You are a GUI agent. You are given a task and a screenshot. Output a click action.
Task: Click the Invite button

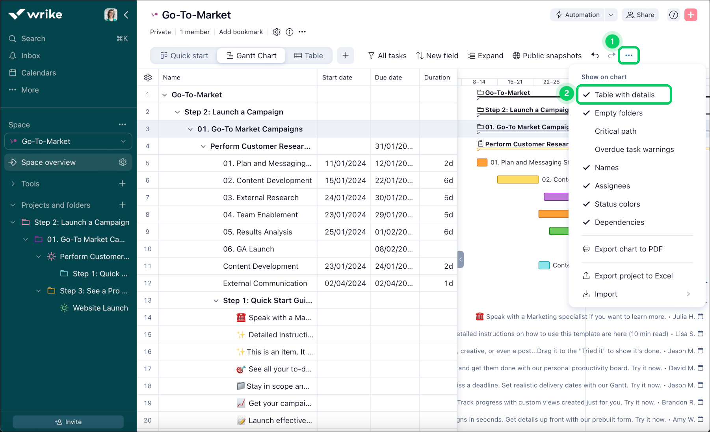[x=68, y=422]
